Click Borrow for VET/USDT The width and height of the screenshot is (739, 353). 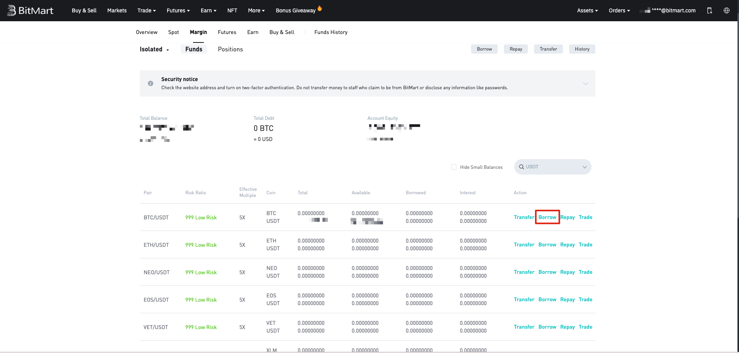coord(547,327)
